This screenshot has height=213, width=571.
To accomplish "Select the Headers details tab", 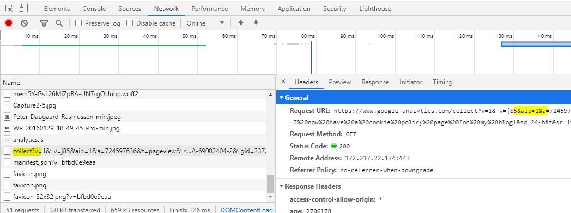I will (x=306, y=82).
